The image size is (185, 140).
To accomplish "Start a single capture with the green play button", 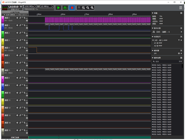I will (59, 8).
